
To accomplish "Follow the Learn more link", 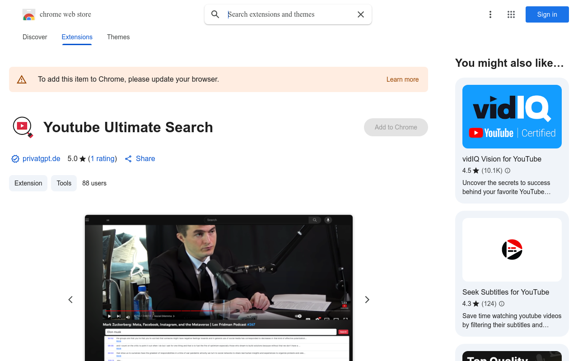I will [x=402, y=79].
